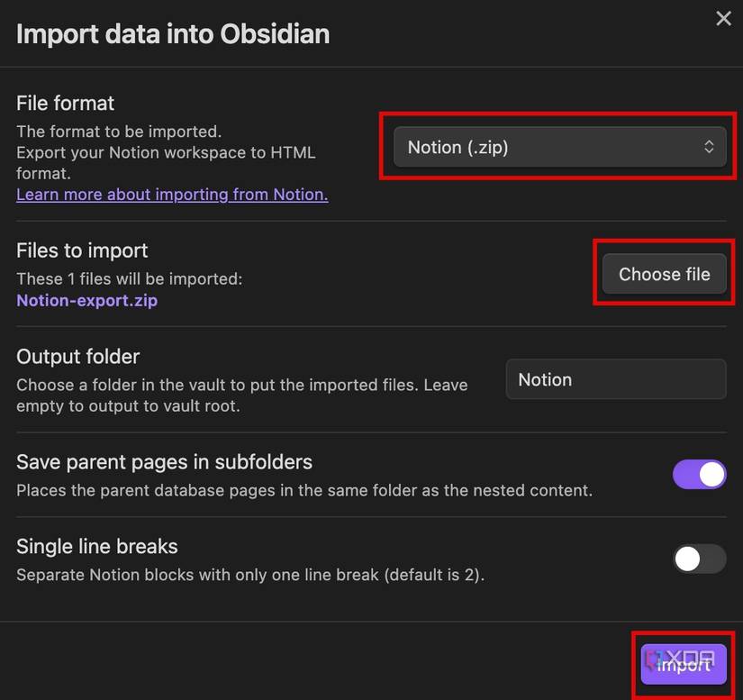Enable the Single line breaks option
The height and width of the screenshot is (700, 743).
(699, 559)
